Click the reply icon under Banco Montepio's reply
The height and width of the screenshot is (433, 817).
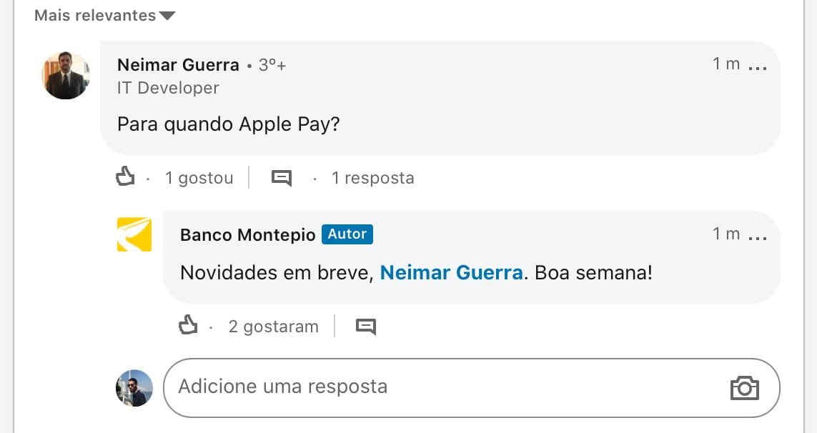coord(366,327)
